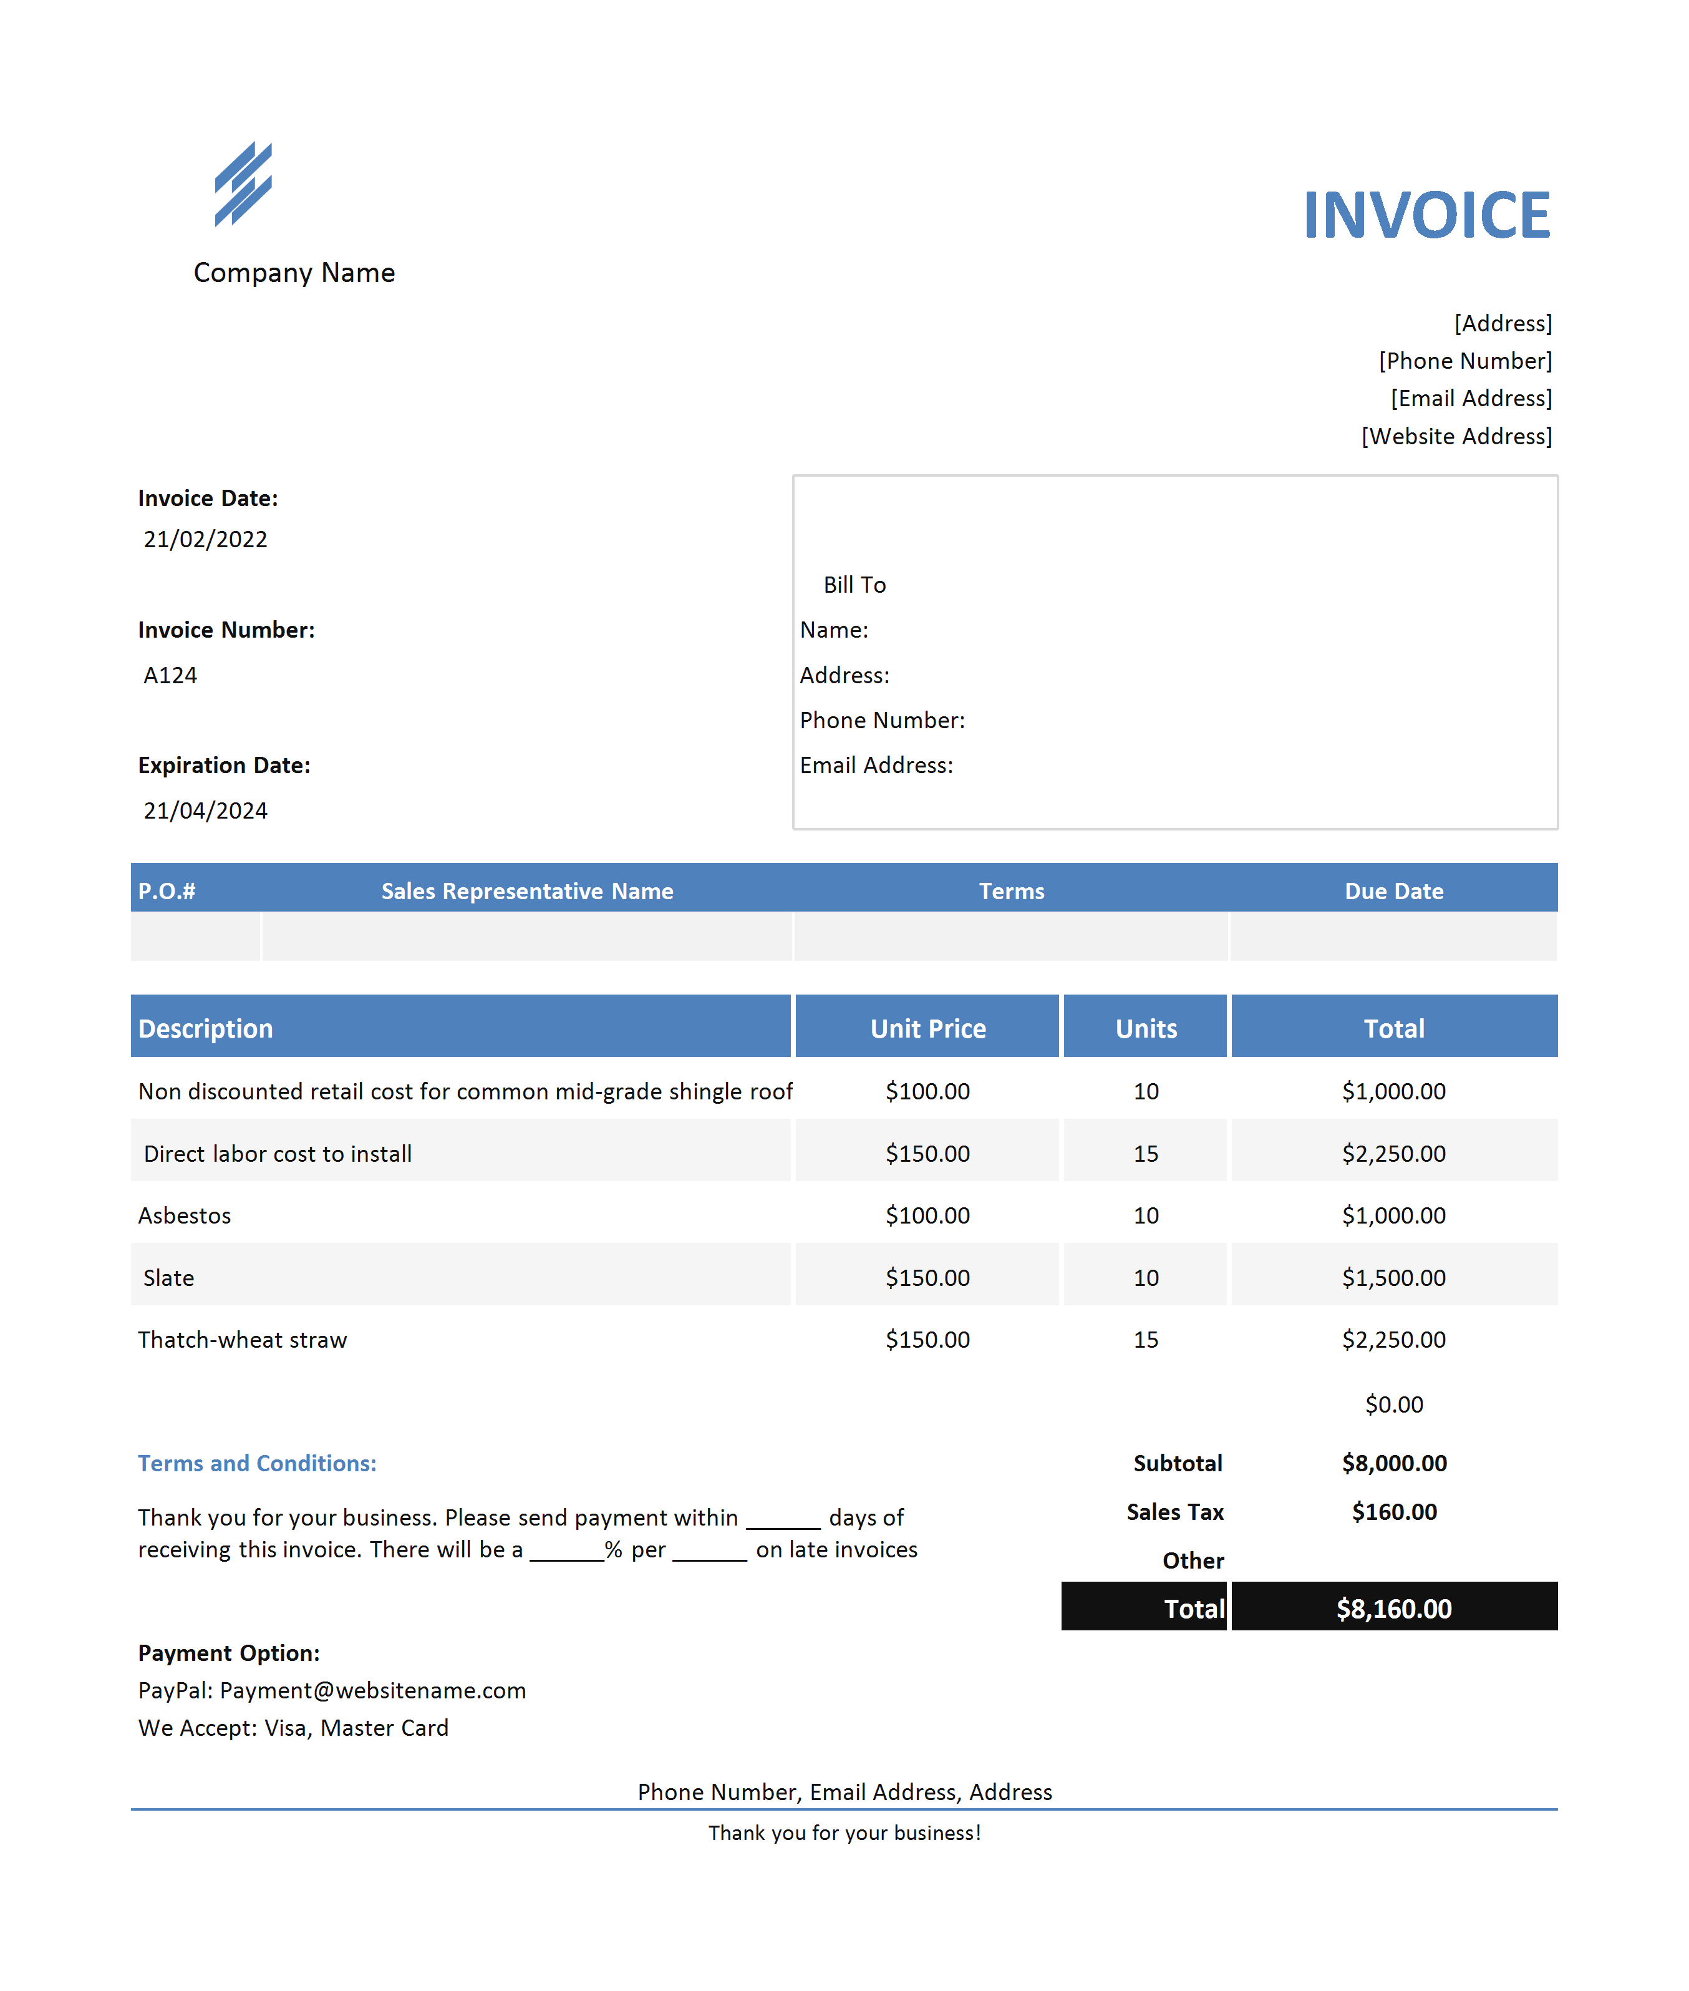Screen dimensions: 1689x1991
Task: Click the P.O.# header cell
Action: [167, 892]
